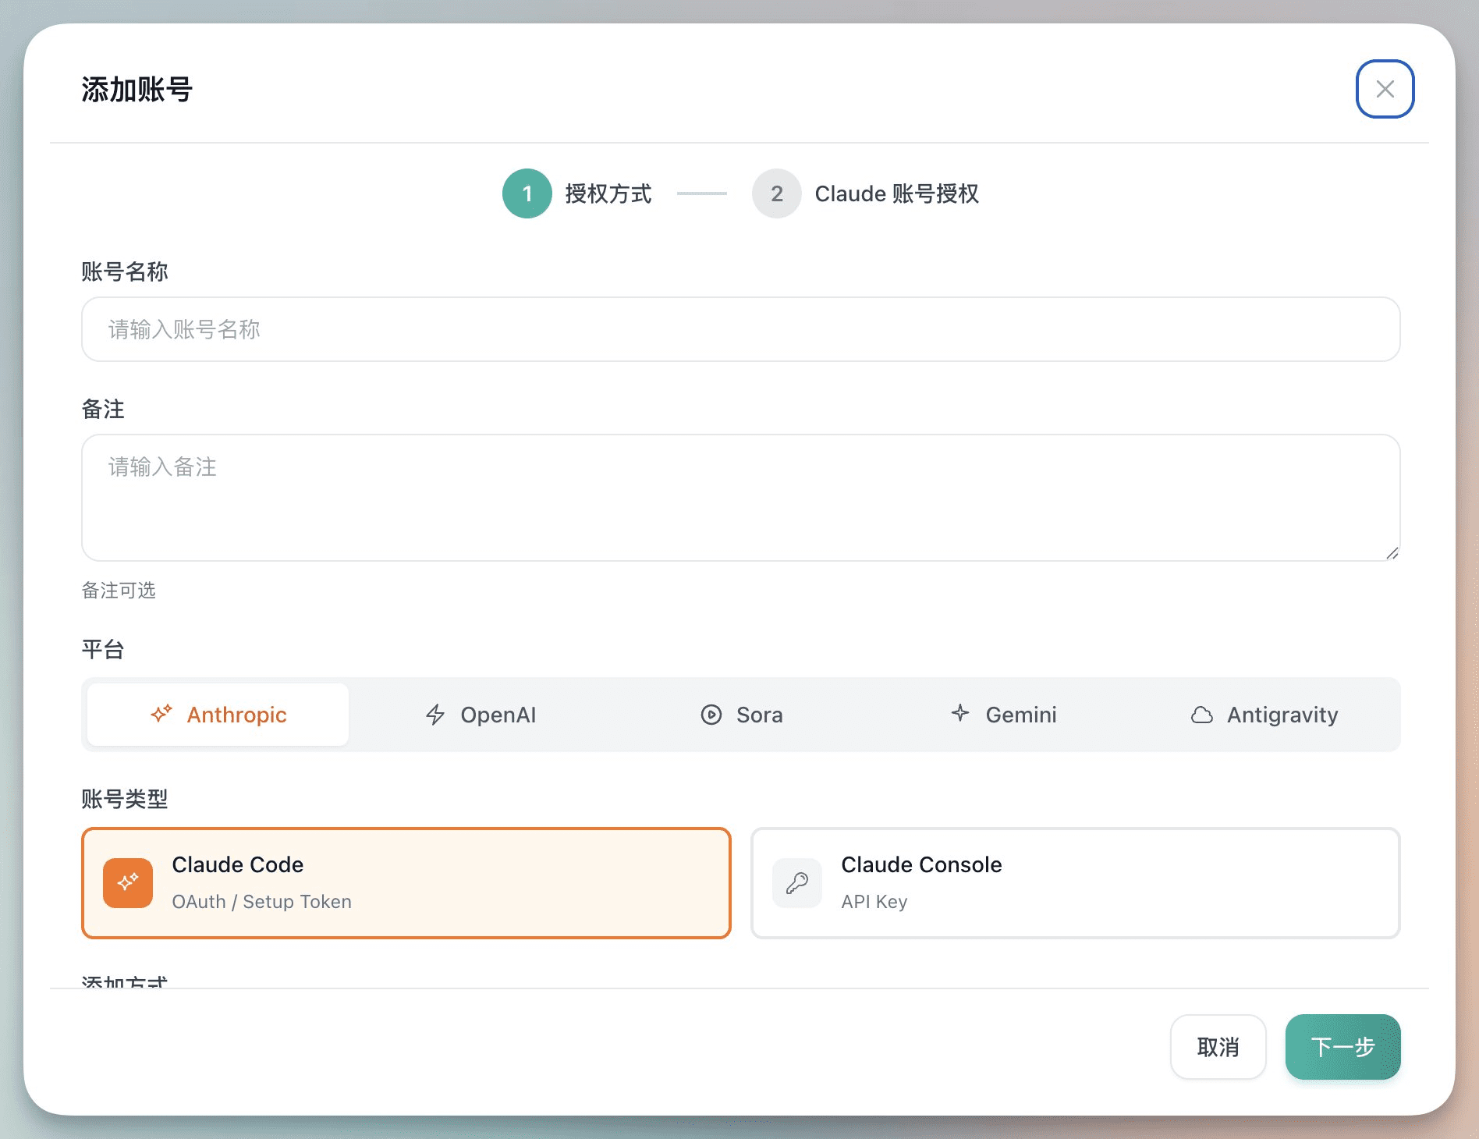Switch platform to OpenAI
The width and height of the screenshot is (1479, 1139).
pyautogui.click(x=481, y=715)
